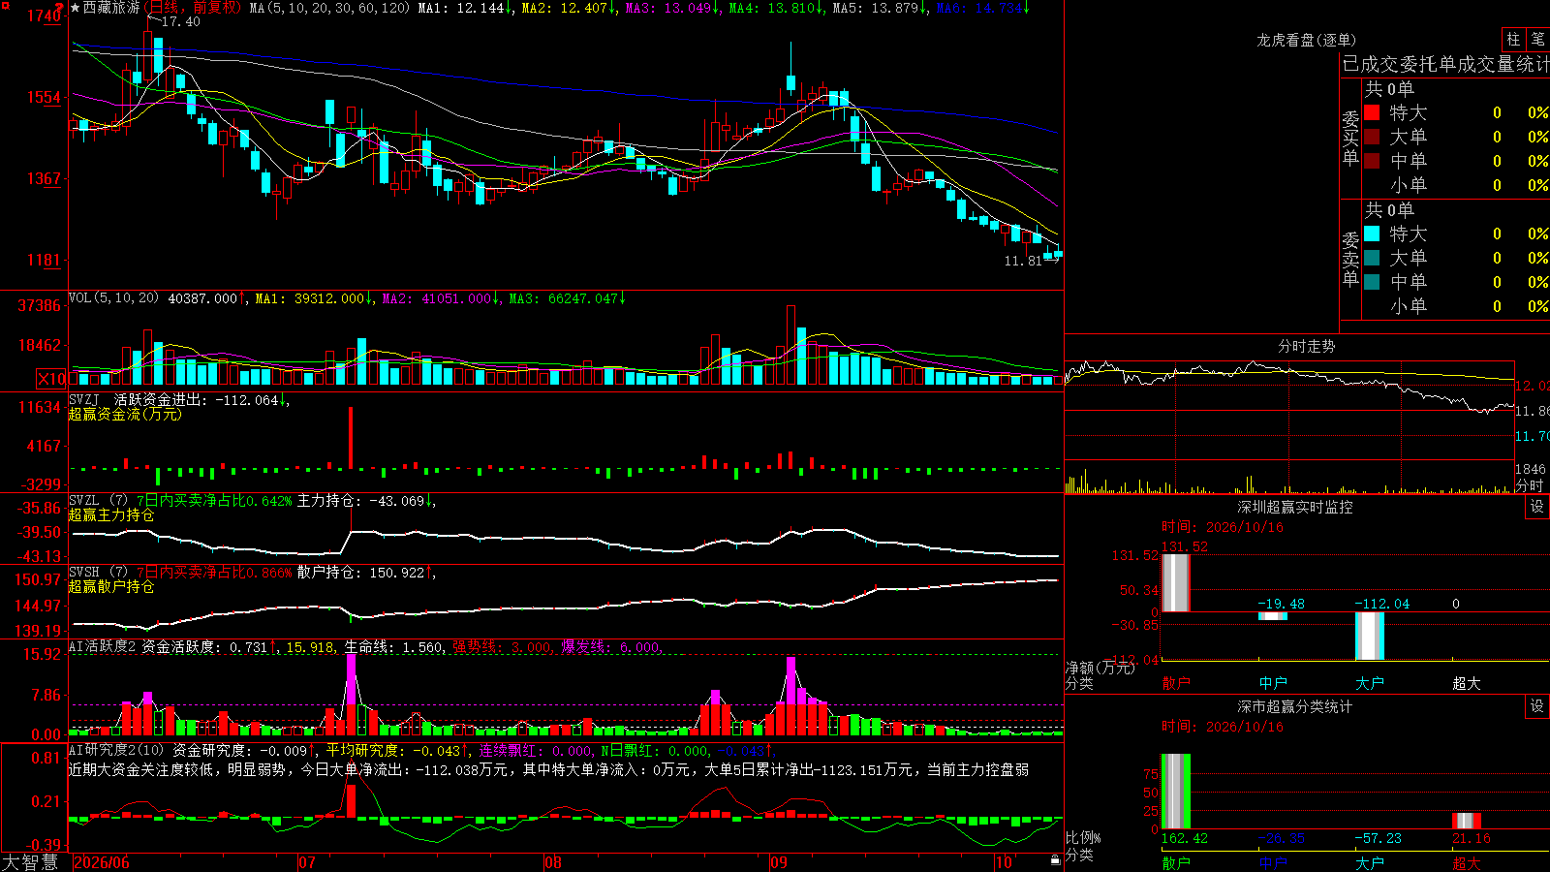This screenshot has height=872, width=1550.
Task: Click the SVSH (7) indicator label
Action: point(98,573)
